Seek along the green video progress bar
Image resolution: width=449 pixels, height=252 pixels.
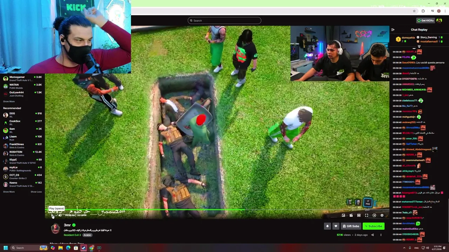pos(217,210)
